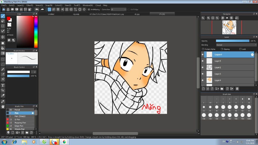
Task: Open Layer7 settings gear
Action: [x=252, y=55]
